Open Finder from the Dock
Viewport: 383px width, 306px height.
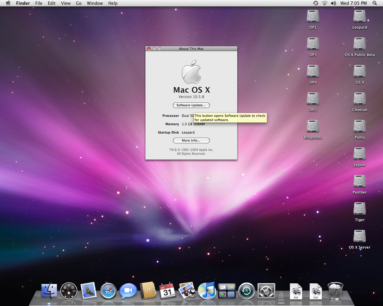(x=49, y=291)
